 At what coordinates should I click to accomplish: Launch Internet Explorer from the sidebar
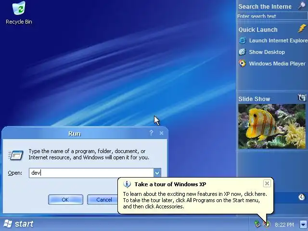pyautogui.click(x=273, y=40)
